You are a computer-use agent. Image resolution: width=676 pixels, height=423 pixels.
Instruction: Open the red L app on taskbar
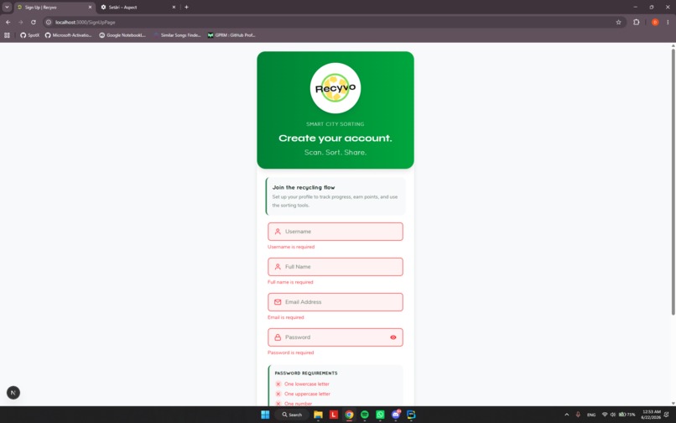pyautogui.click(x=334, y=415)
